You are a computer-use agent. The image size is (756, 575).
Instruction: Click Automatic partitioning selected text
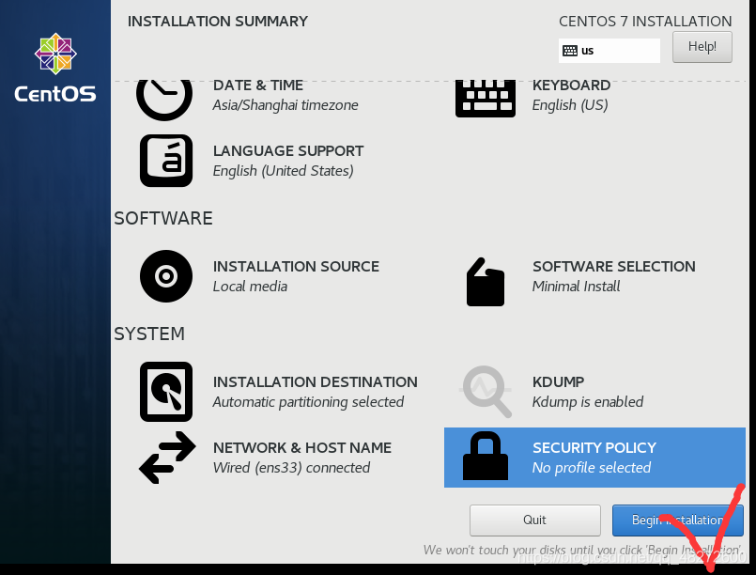[309, 402]
